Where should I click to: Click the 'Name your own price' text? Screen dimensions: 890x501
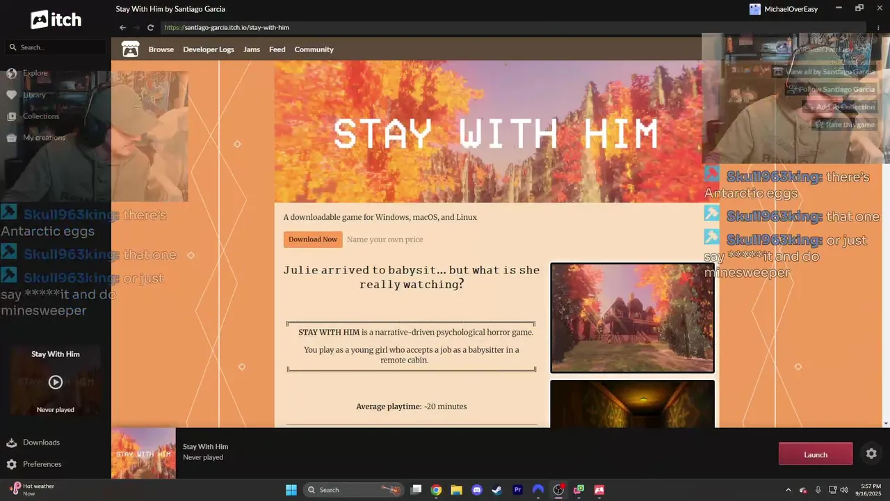pos(385,239)
